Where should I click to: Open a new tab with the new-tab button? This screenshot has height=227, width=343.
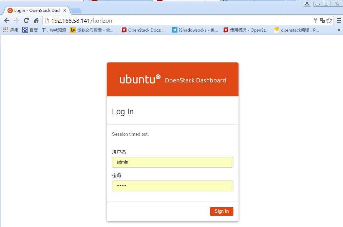point(76,11)
